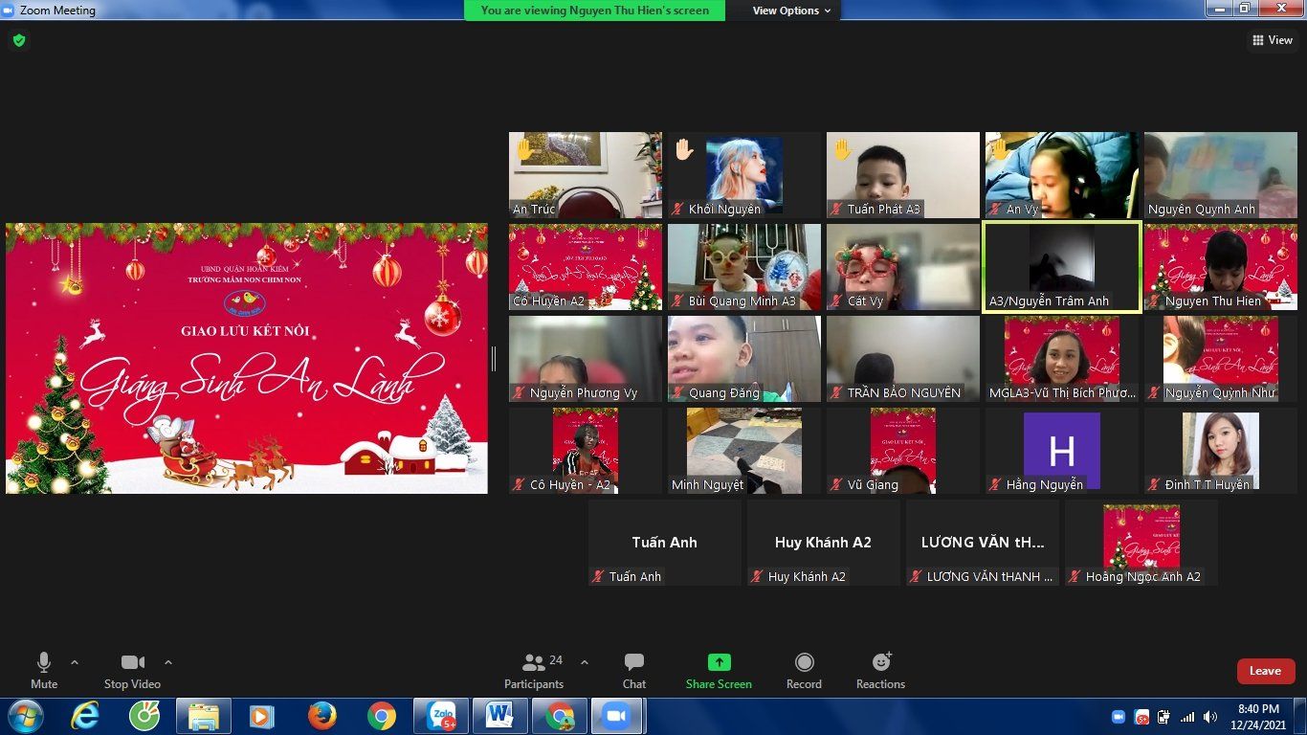Switch the layout using View button
This screenshot has height=735, width=1307.
[1273, 40]
